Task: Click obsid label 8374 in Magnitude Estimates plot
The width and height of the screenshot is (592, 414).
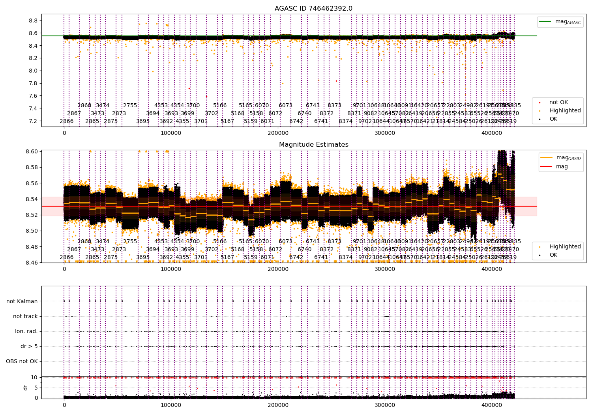Action: 346,257
